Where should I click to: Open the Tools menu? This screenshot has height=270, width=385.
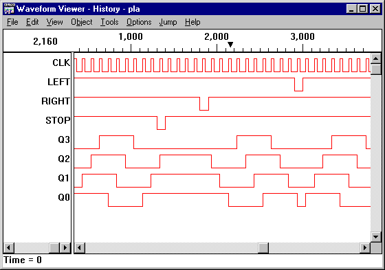point(109,22)
